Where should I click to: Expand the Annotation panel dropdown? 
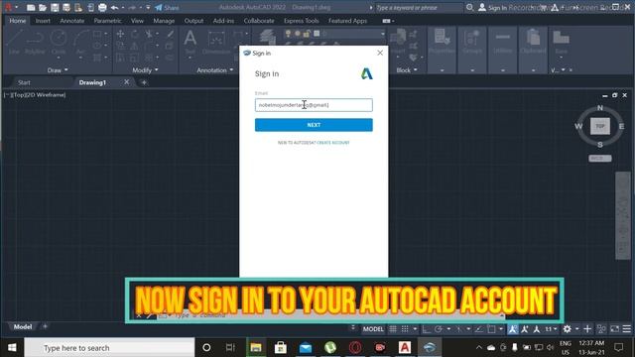215,70
